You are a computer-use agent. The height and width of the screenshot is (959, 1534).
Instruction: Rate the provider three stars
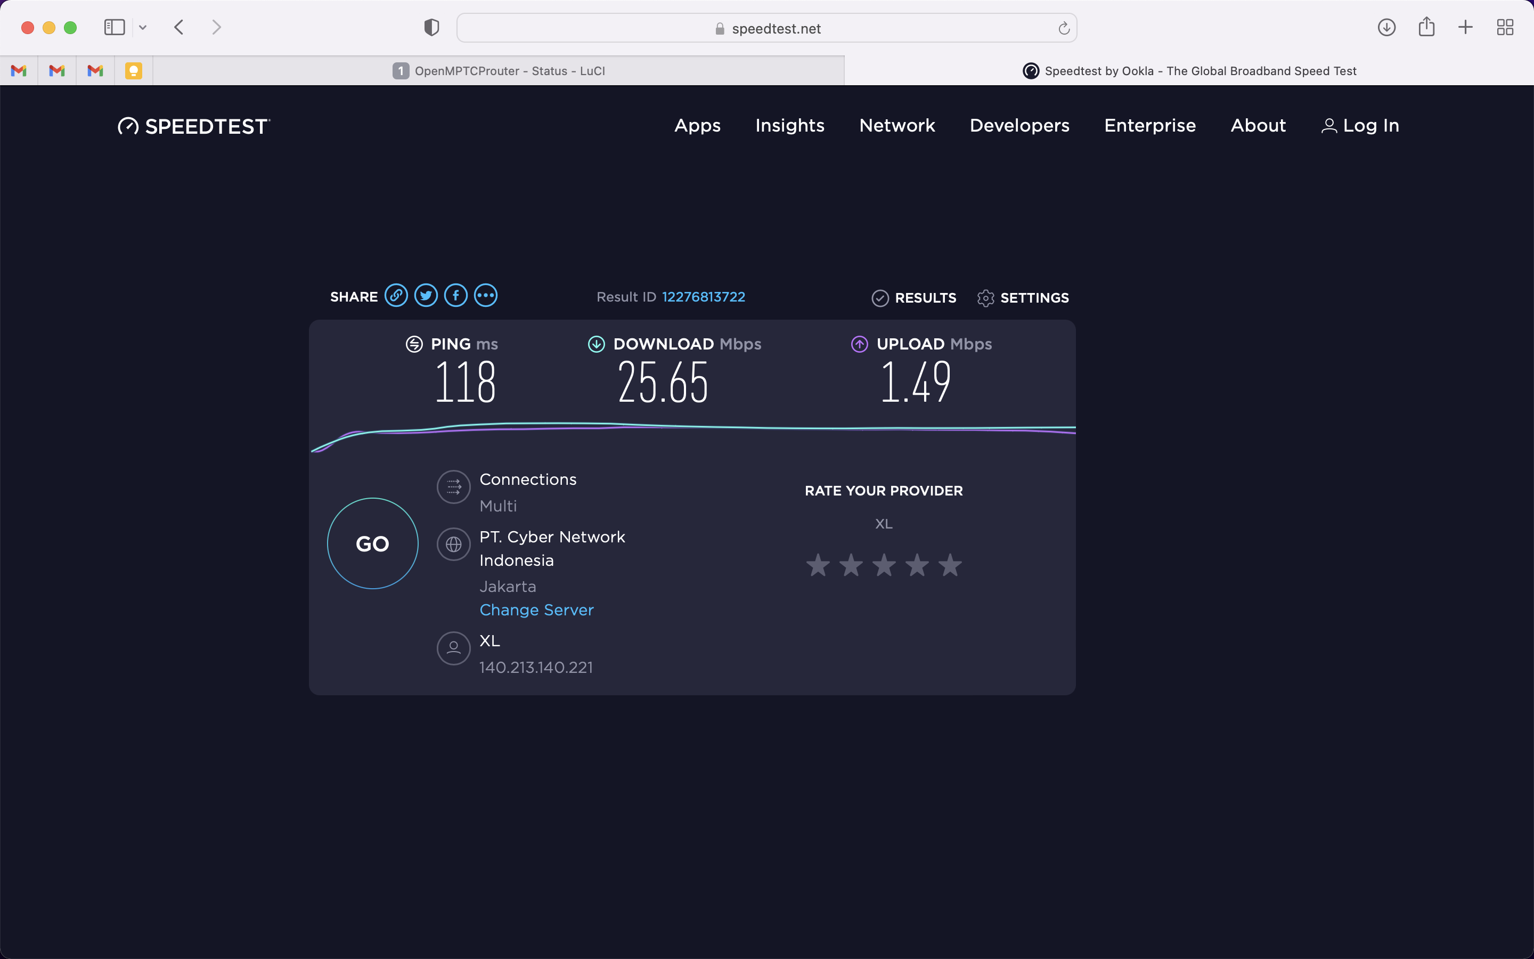pos(884,565)
